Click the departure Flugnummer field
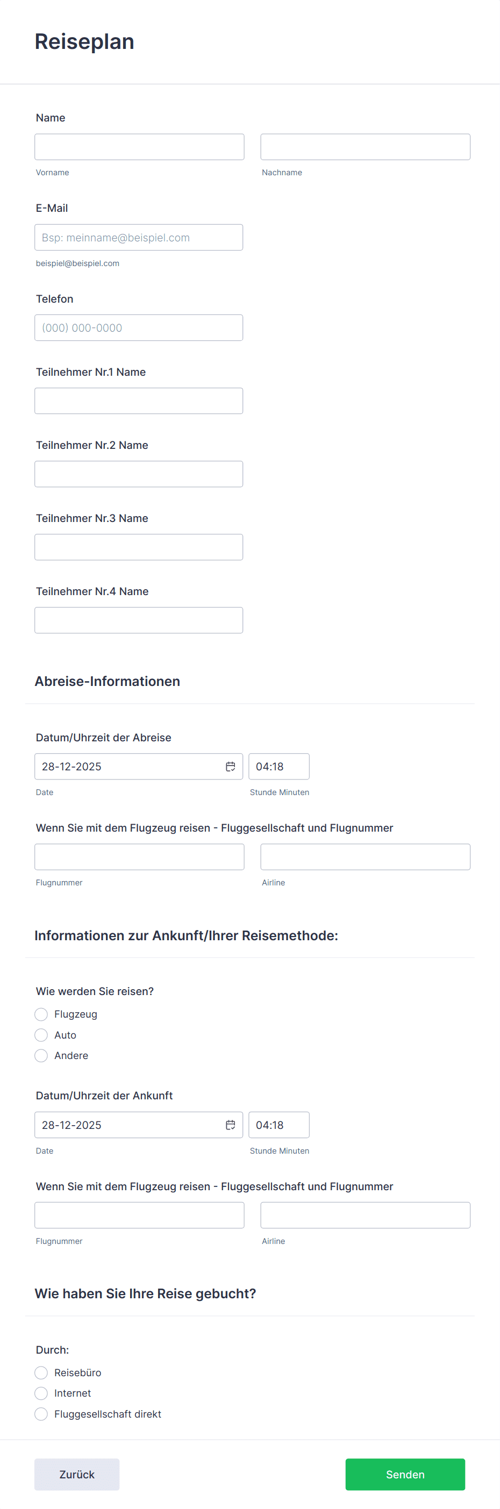 (139, 856)
